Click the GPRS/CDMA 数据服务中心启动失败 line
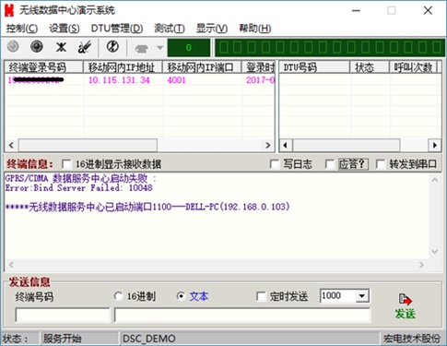447x346 pixels. (81, 178)
